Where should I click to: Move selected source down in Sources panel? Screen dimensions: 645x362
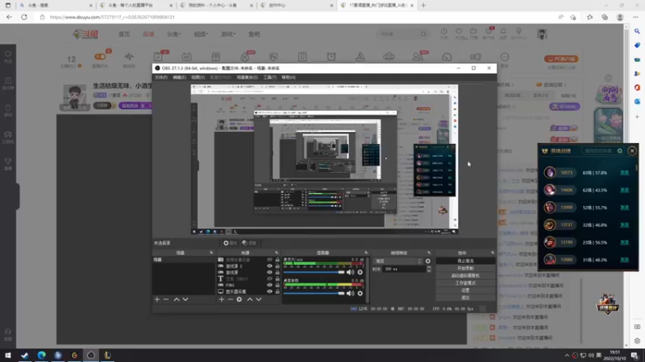259,299
